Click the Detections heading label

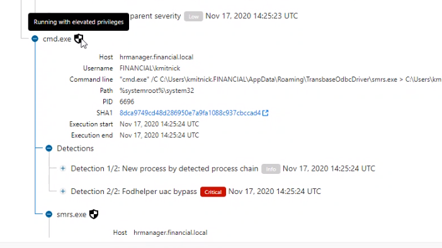pos(76,148)
